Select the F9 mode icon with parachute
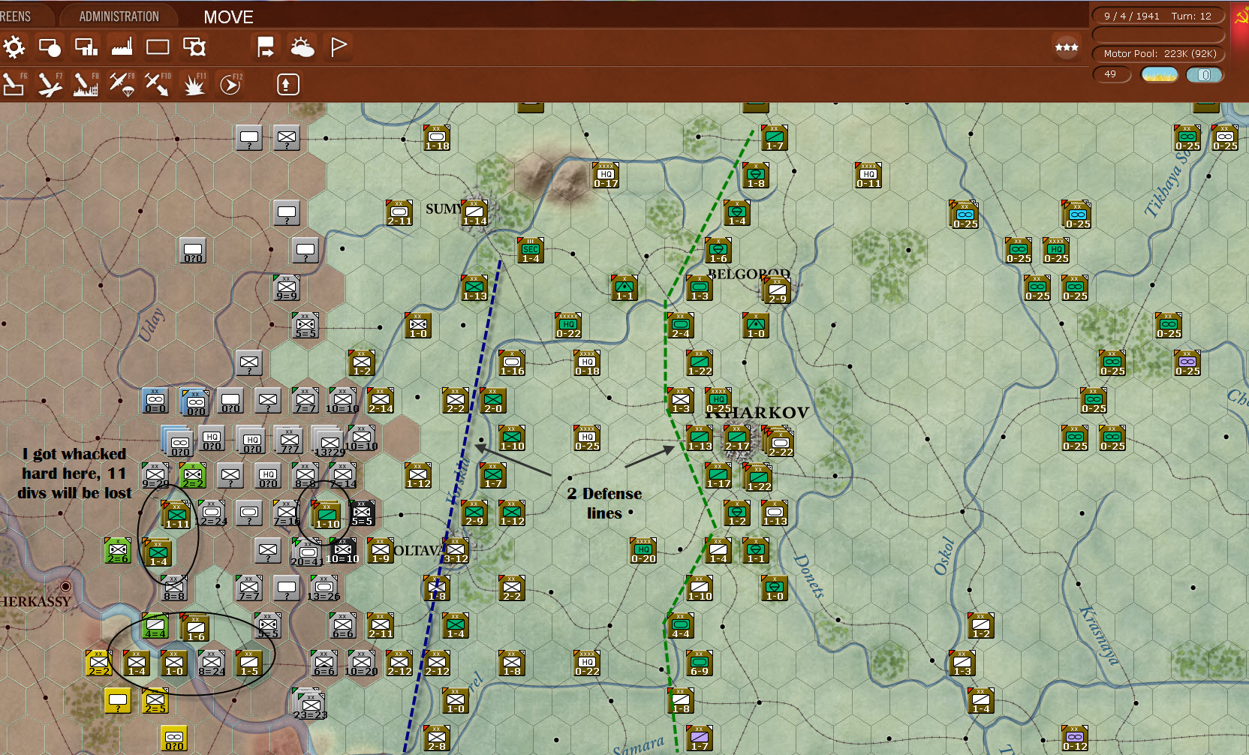The image size is (1249, 755). 122,84
